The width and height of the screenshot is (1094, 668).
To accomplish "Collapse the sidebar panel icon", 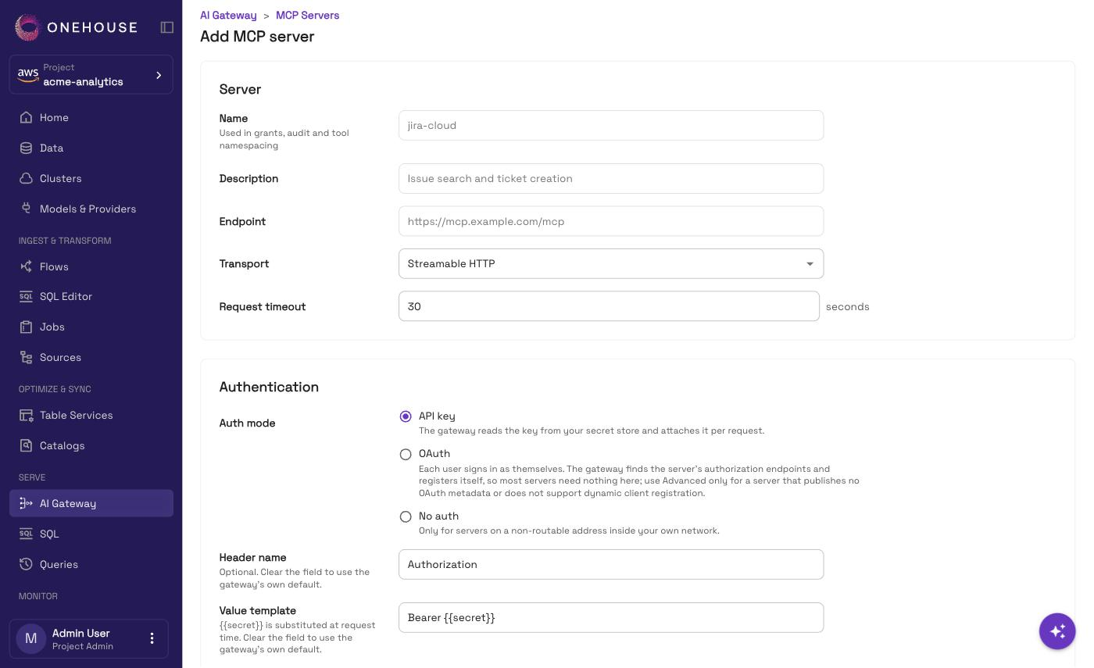I will [167, 27].
